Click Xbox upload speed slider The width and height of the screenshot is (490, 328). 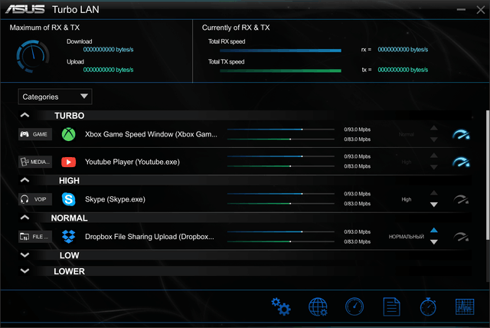point(281,139)
